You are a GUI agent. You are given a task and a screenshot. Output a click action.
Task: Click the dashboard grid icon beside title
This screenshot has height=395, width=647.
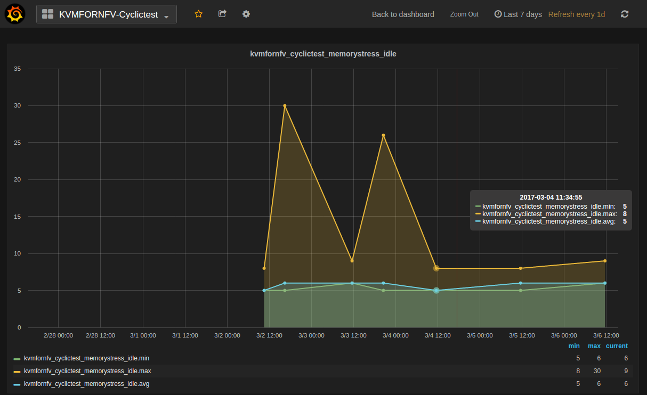click(48, 14)
